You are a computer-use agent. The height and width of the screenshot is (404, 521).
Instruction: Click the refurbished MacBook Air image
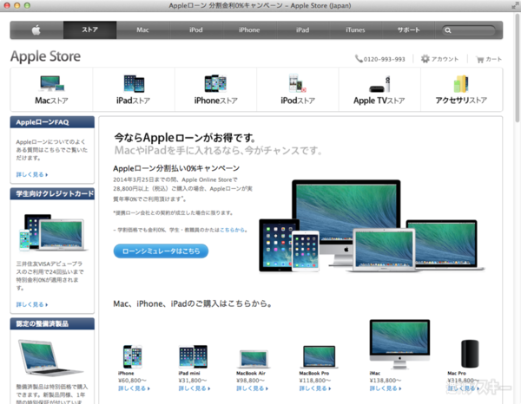coord(49,357)
